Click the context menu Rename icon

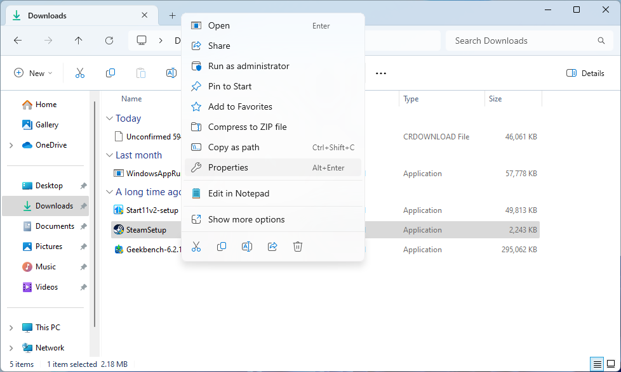coord(247,247)
